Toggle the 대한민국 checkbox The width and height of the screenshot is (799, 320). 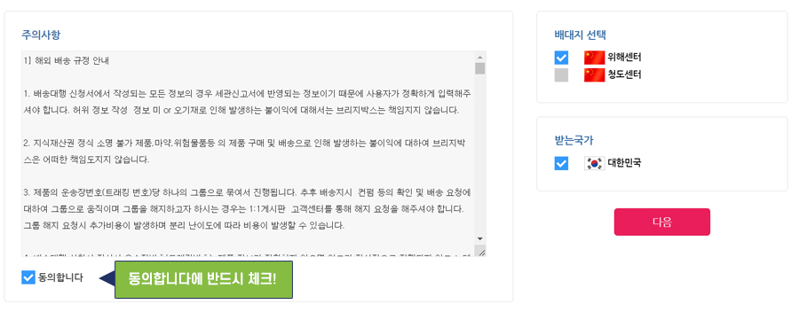point(561,163)
